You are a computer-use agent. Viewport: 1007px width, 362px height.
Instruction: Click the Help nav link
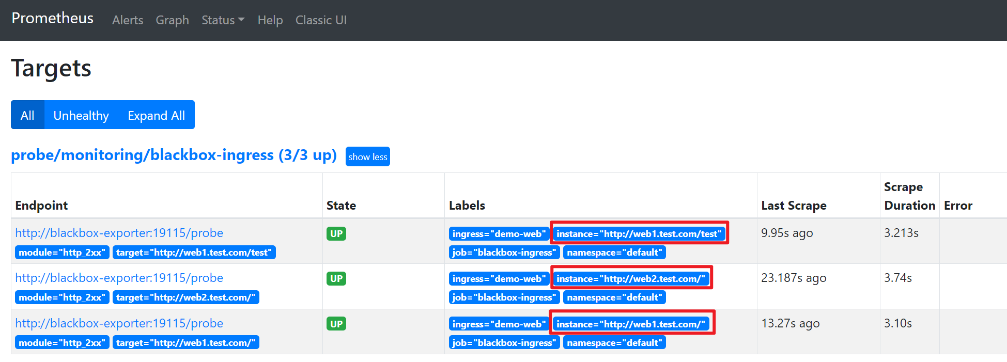coord(270,20)
